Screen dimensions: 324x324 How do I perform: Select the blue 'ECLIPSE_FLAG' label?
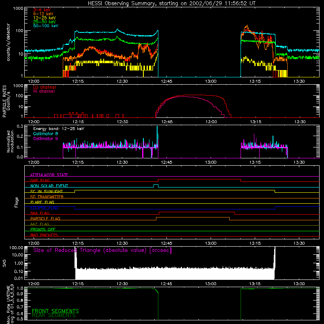click(x=44, y=208)
